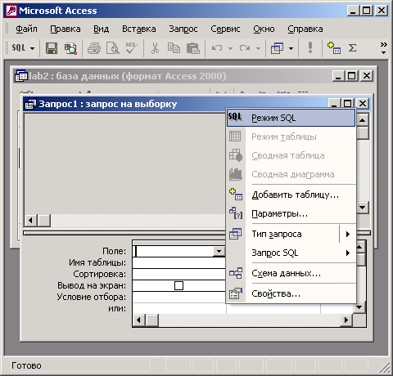Screen dimensions: 393x376
Task: Click the Сортировка grid cell
Action: tap(179, 274)
